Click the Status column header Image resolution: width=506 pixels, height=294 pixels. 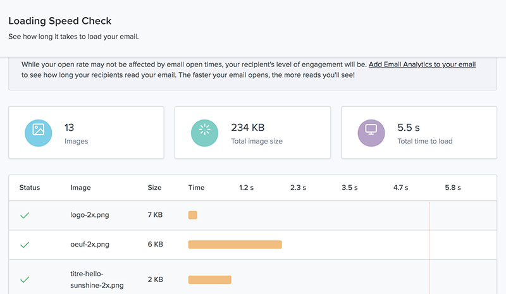point(30,188)
